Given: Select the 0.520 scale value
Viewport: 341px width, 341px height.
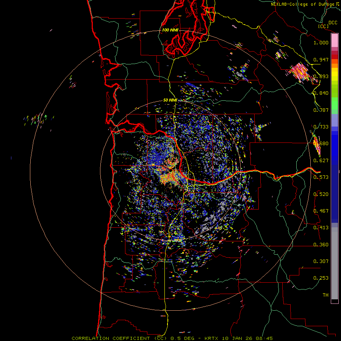Looking at the screenshot, I should (321, 194).
